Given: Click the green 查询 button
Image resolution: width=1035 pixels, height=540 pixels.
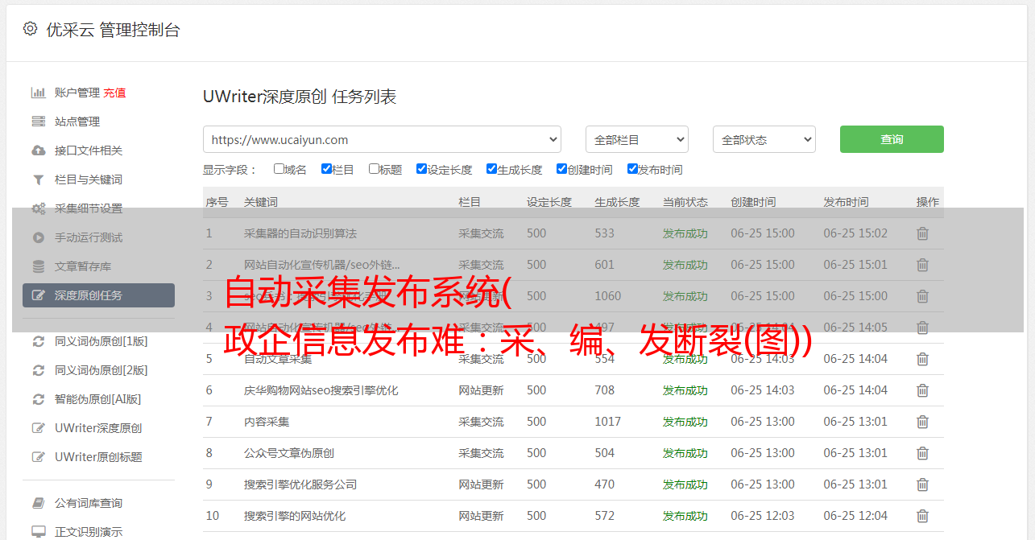Looking at the screenshot, I should pyautogui.click(x=892, y=139).
